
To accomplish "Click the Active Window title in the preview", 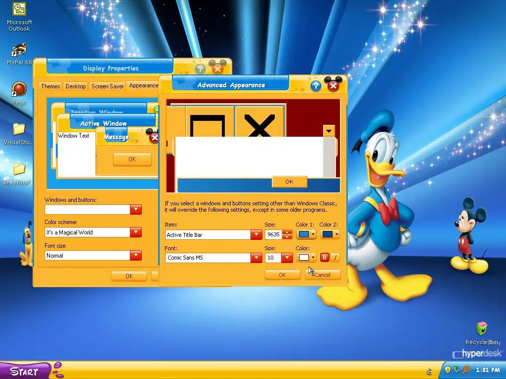I will point(103,123).
